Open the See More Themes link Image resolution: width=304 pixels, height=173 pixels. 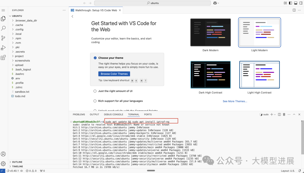tap(235, 101)
